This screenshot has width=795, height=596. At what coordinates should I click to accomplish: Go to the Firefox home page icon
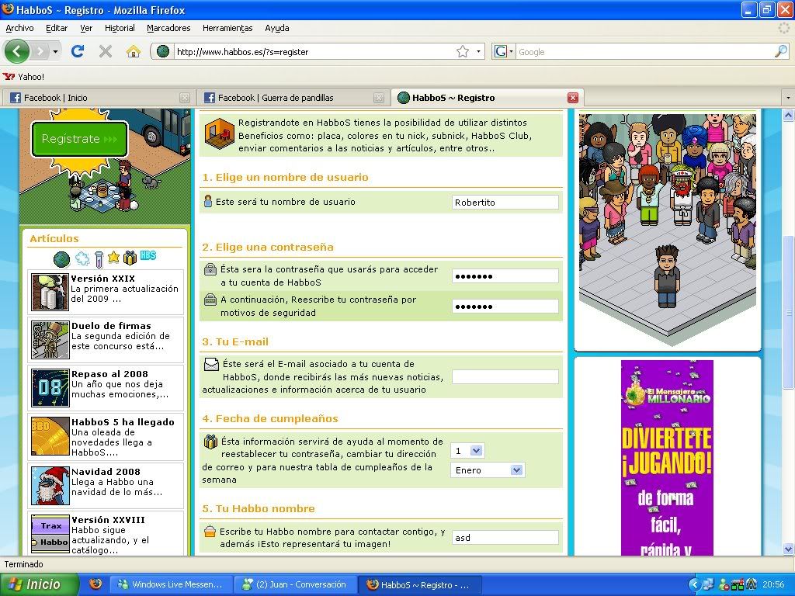click(134, 51)
